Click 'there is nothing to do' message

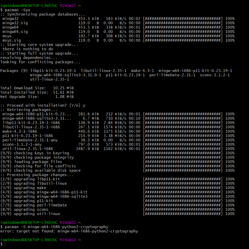pyautogui.click(x=28, y=49)
